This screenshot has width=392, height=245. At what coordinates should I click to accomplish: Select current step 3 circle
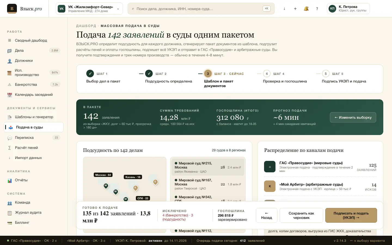pos(208,73)
